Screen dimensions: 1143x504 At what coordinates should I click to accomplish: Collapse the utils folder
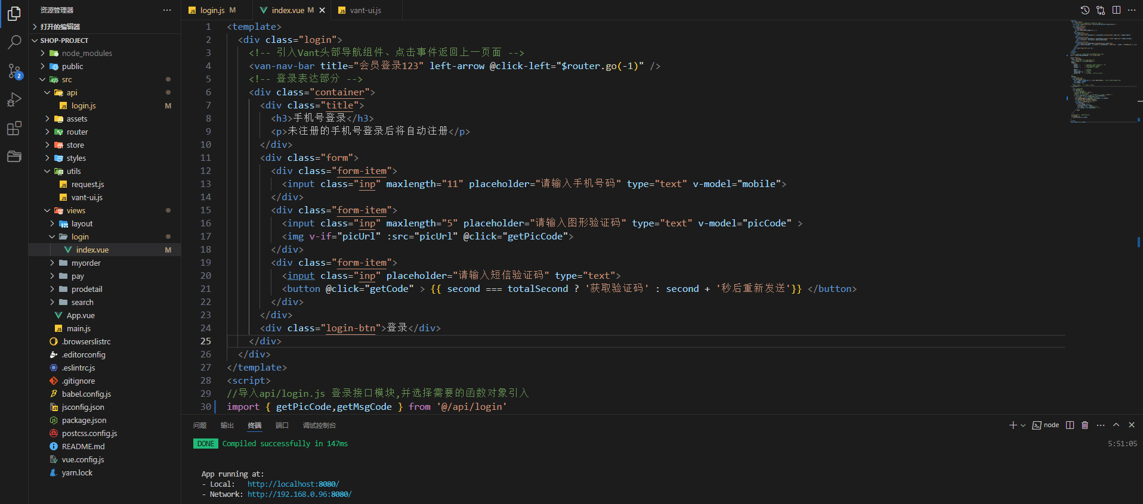click(104, 171)
